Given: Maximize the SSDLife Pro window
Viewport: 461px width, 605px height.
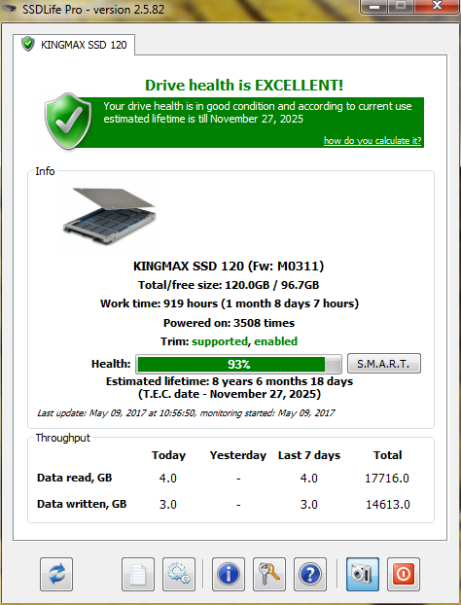Looking at the screenshot, I should (x=401, y=6).
